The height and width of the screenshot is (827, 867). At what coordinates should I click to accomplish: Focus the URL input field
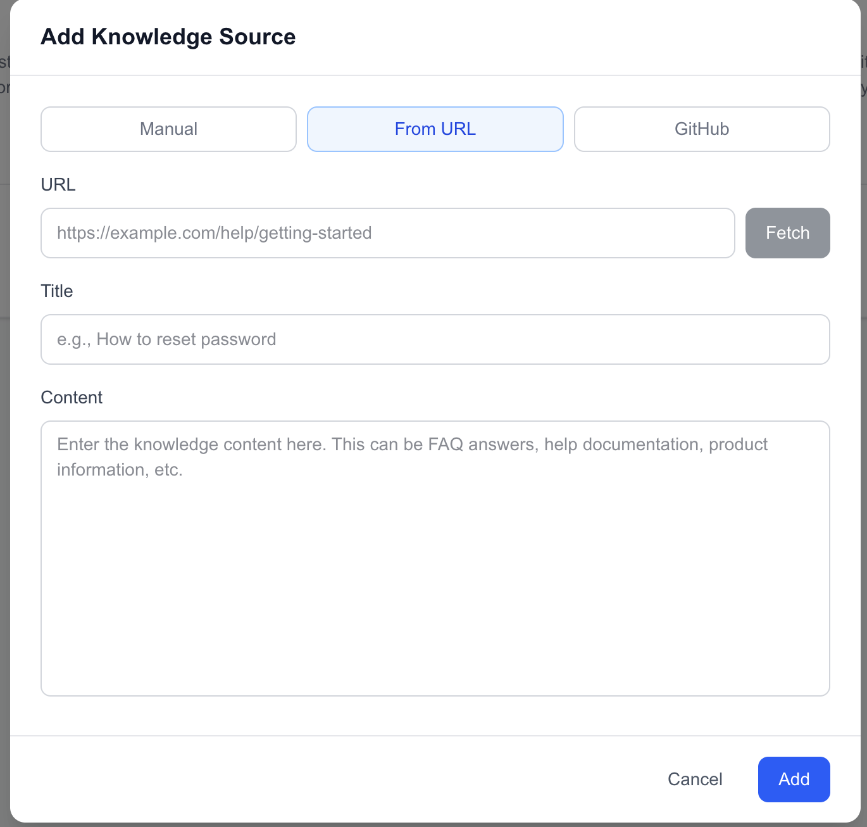(x=387, y=233)
